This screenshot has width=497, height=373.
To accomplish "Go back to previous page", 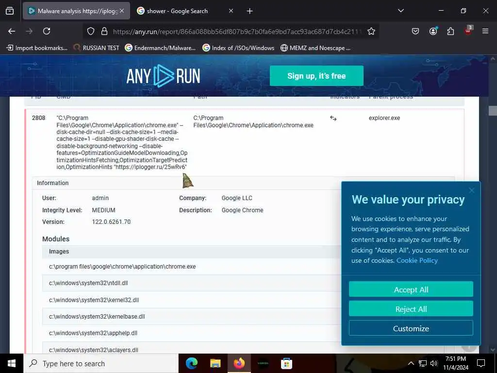I will pyautogui.click(x=12, y=31).
